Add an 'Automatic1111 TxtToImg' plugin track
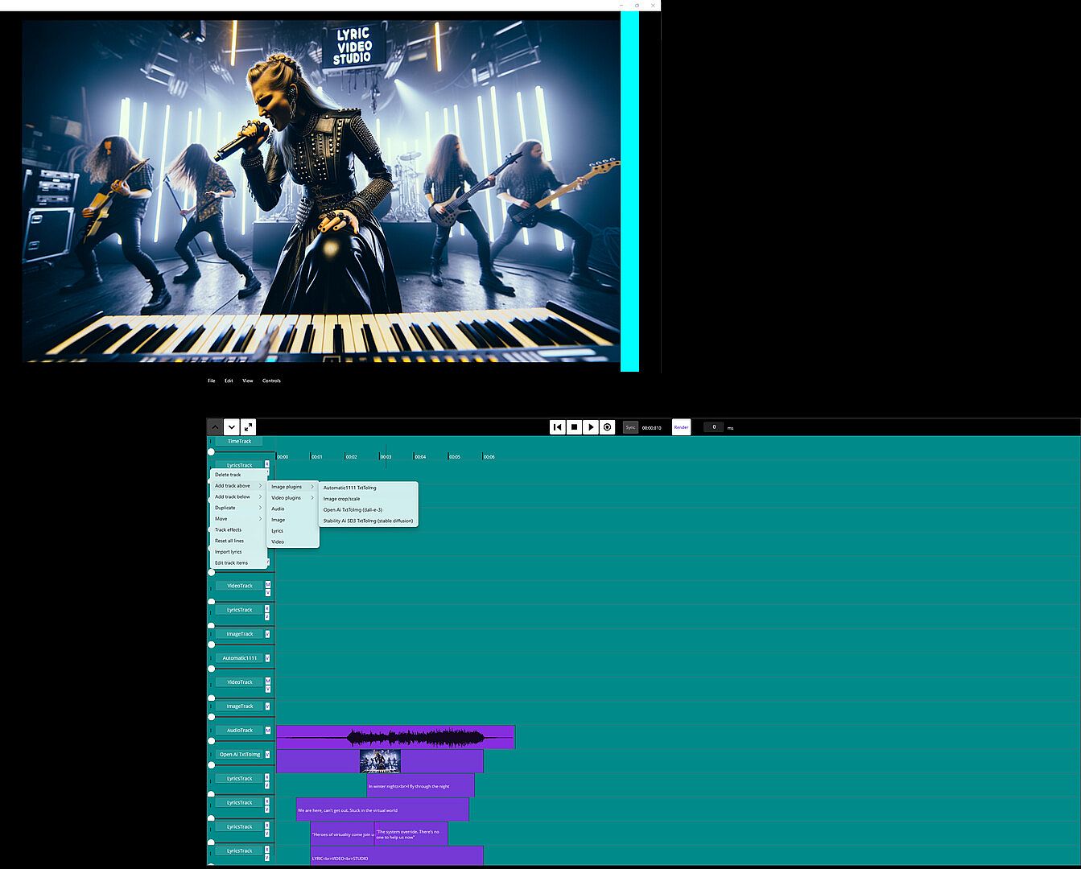The image size is (1081, 869). point(369,488)
